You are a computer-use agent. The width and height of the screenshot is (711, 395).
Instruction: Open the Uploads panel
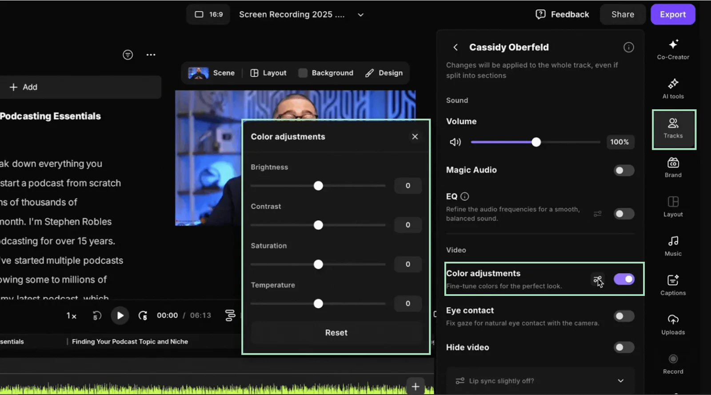coord(673,325)
